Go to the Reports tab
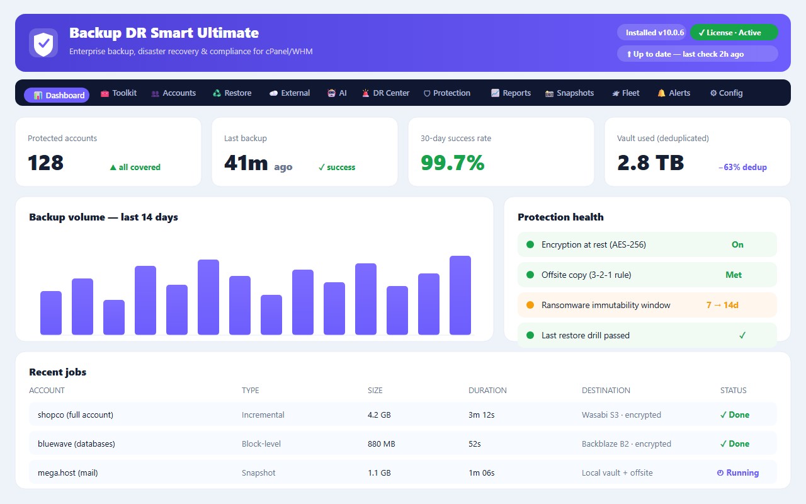Viewport: 806px width, 504px height. 511,93
